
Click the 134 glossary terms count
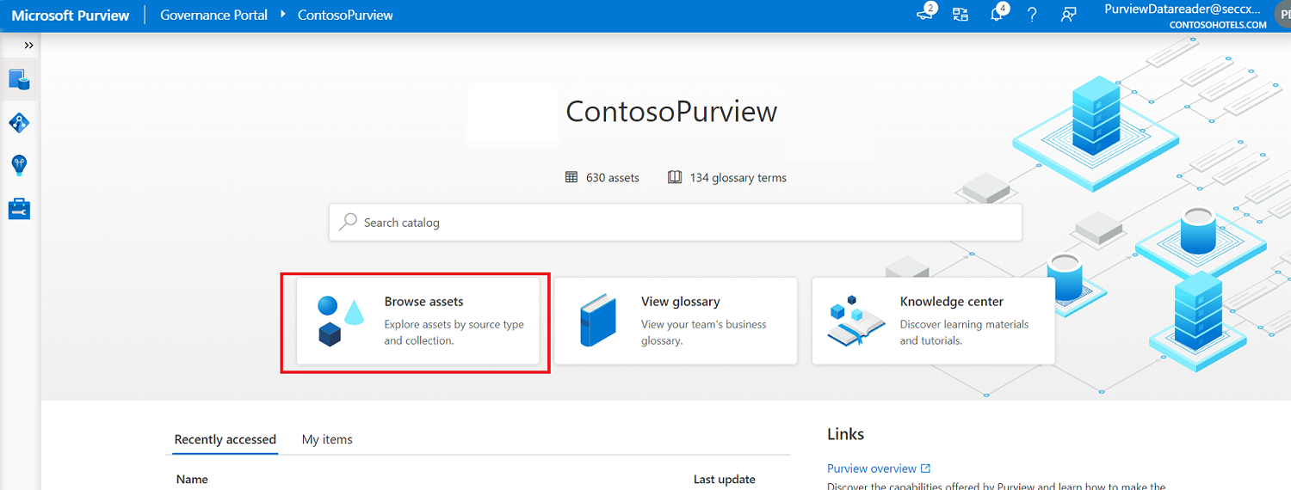pos(738,178)
